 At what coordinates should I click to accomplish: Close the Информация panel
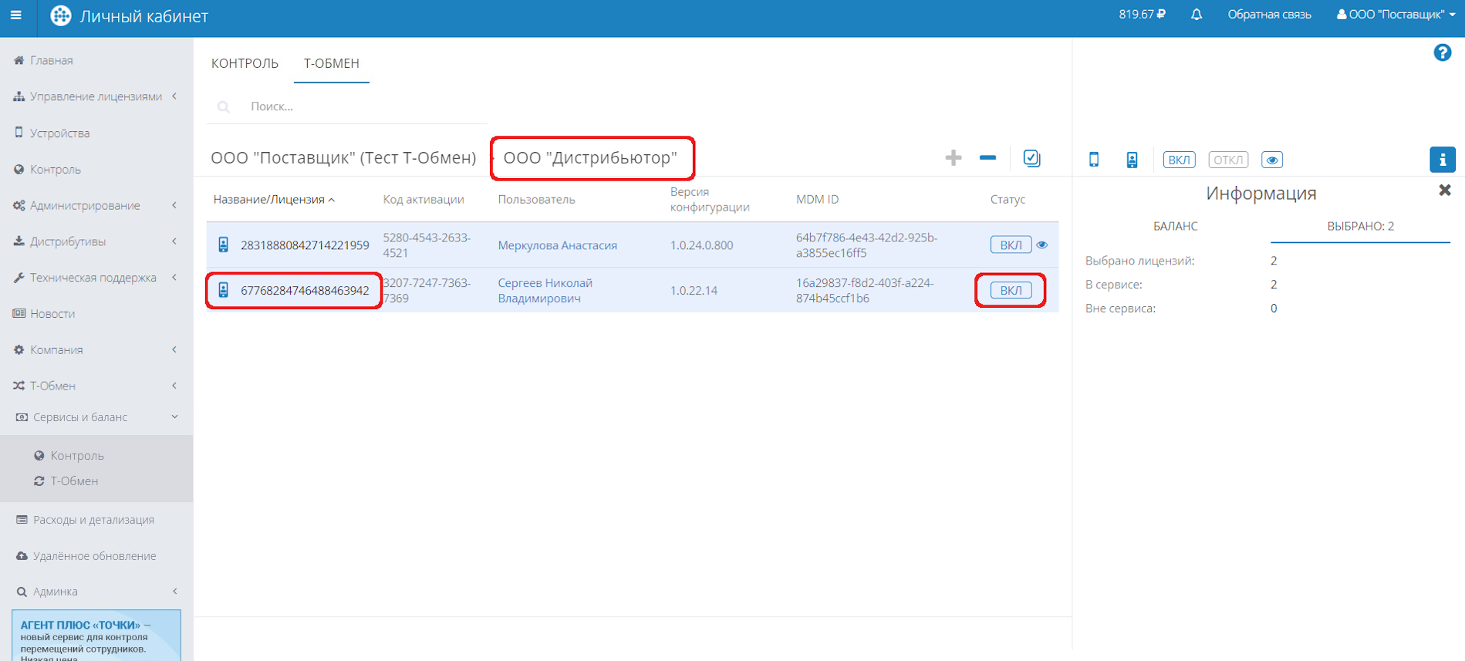click(1444, 191)
